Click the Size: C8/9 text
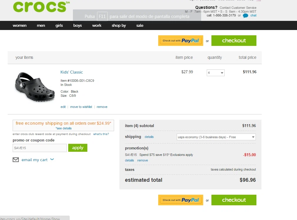The image size is (297, 220). [68, 96]
